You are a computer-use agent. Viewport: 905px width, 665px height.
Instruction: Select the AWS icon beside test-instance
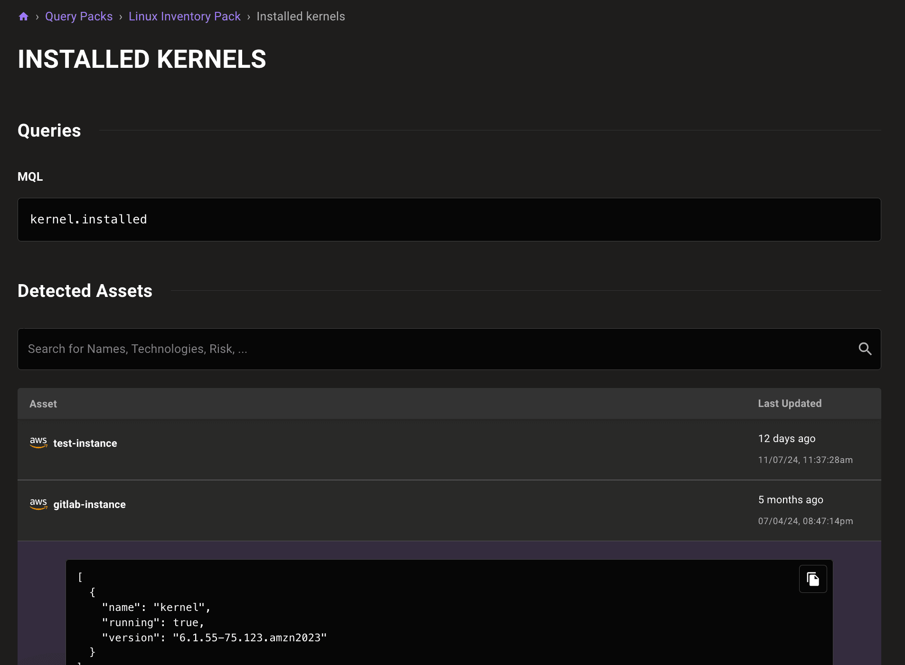coord(38,443)
